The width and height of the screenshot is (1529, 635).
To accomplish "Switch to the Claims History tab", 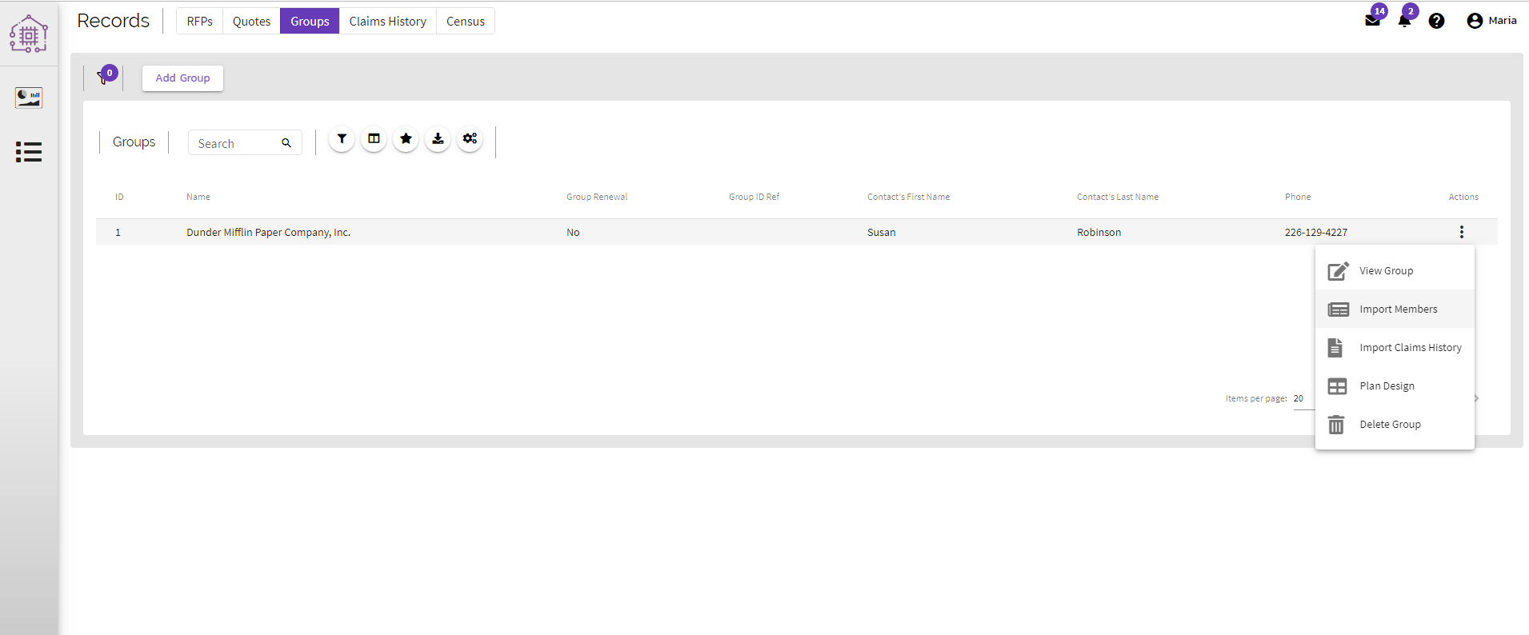I will 387,22.
